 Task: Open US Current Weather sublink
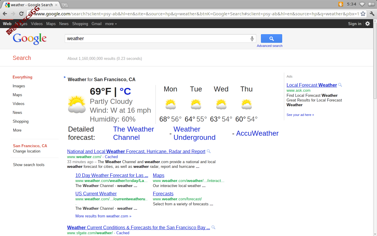(x=96, y=194)
